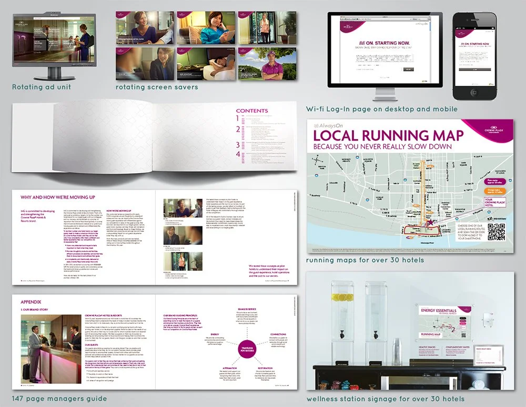Click the purple pull quote about pilot hotels

[x=268, y=271]
